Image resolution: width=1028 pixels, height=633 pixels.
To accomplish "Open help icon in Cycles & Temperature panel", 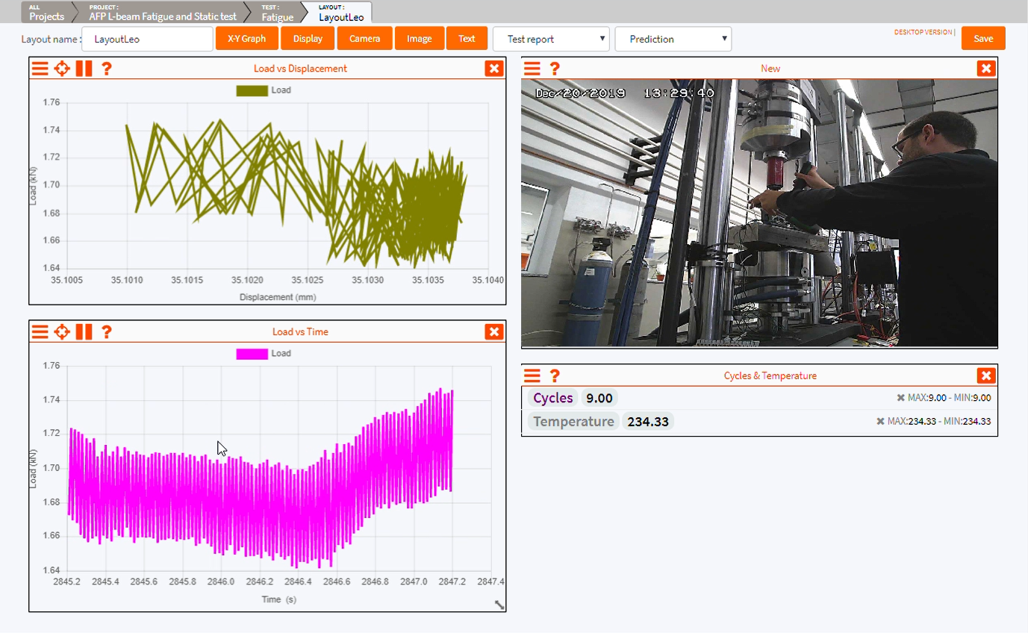I will pos(555,376).
